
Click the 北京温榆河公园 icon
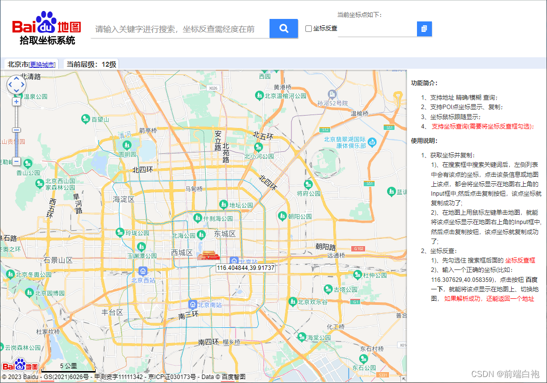(x=259, y=95)
